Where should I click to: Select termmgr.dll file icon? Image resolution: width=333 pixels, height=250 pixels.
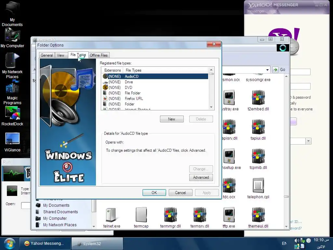pos(170,218)
